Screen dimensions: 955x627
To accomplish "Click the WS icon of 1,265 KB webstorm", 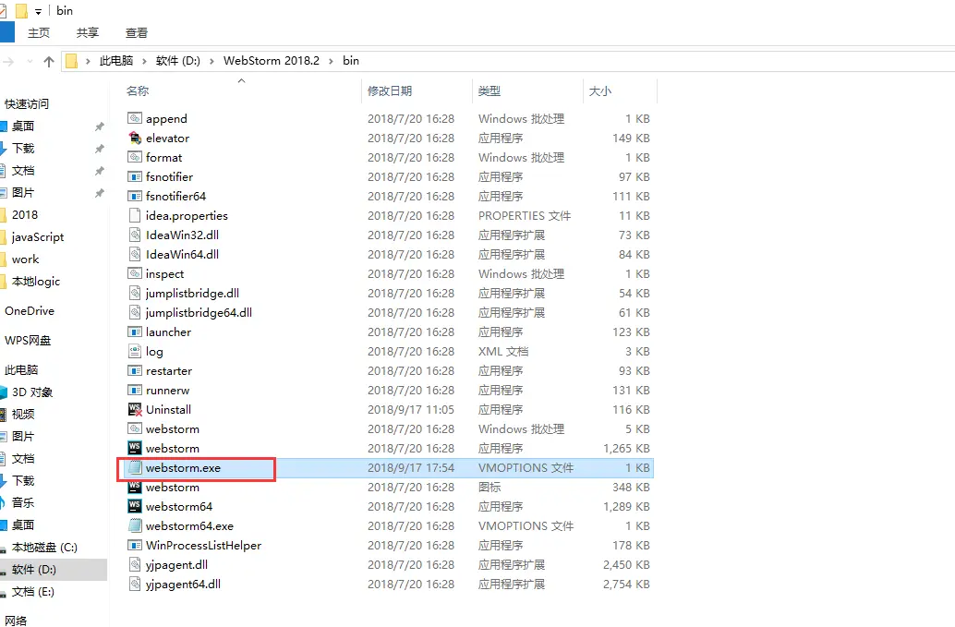I will coord(135,448).
